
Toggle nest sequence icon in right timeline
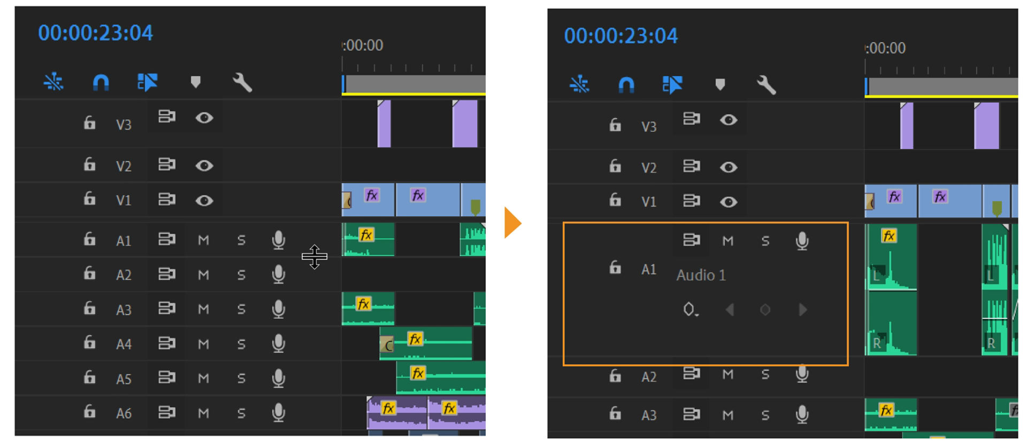pyautogui.click(x=579, y=84)
